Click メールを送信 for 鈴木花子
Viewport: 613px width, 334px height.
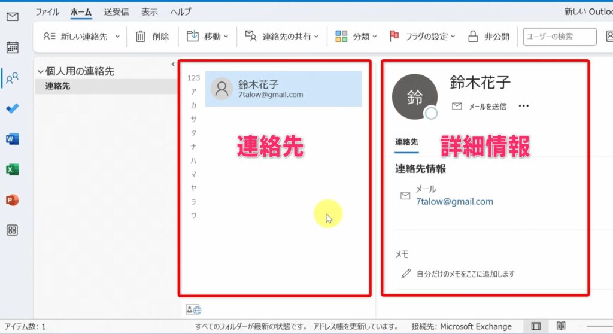[x=480, y=107]
